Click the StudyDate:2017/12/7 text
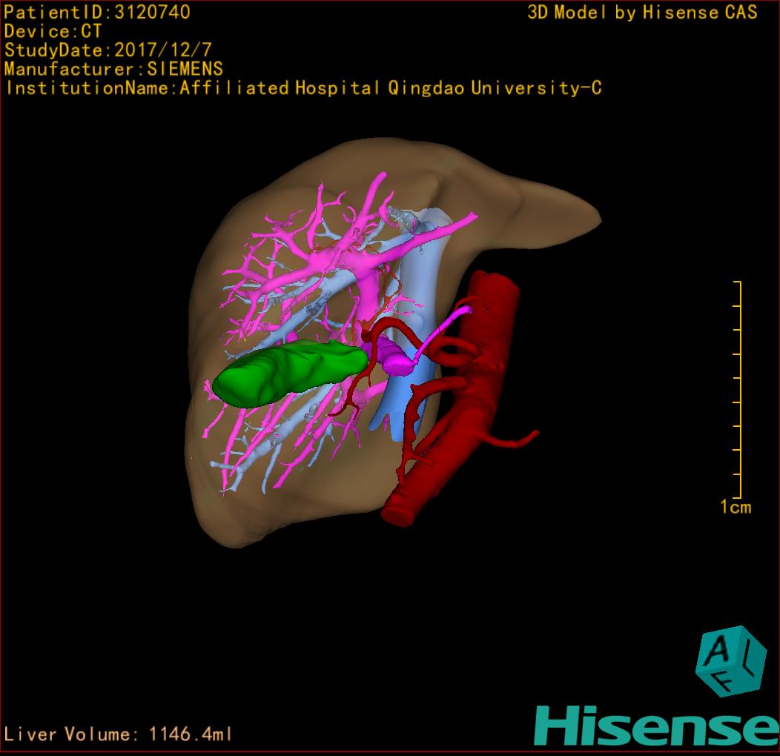 (x=108, y=50)
